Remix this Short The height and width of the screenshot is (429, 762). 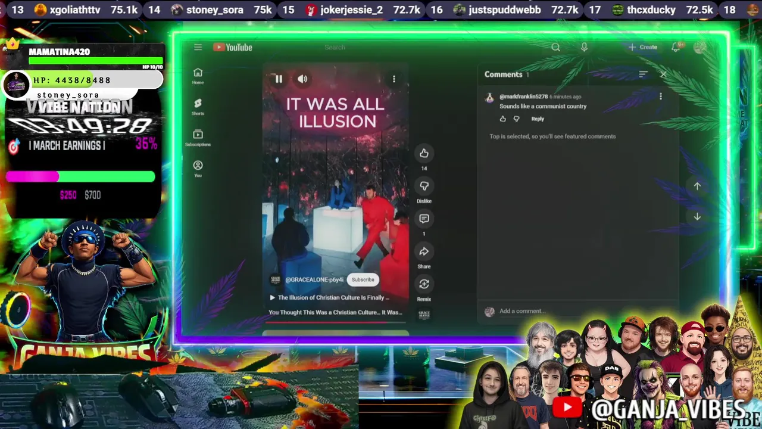[424, 284]
